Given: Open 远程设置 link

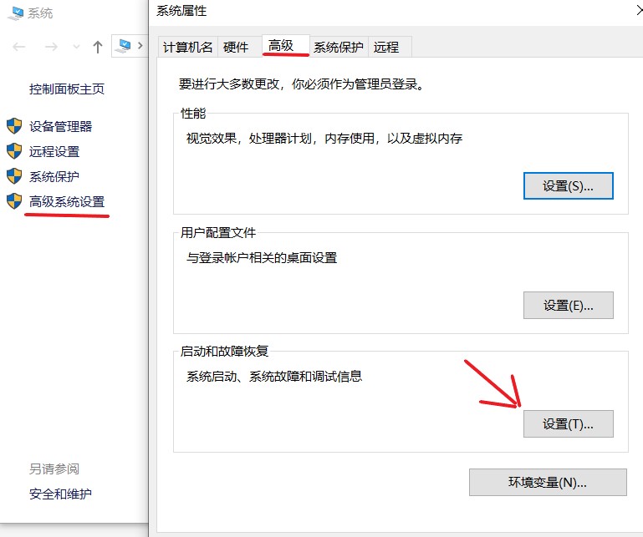Looking at the screenshot, I should (54, 151).
